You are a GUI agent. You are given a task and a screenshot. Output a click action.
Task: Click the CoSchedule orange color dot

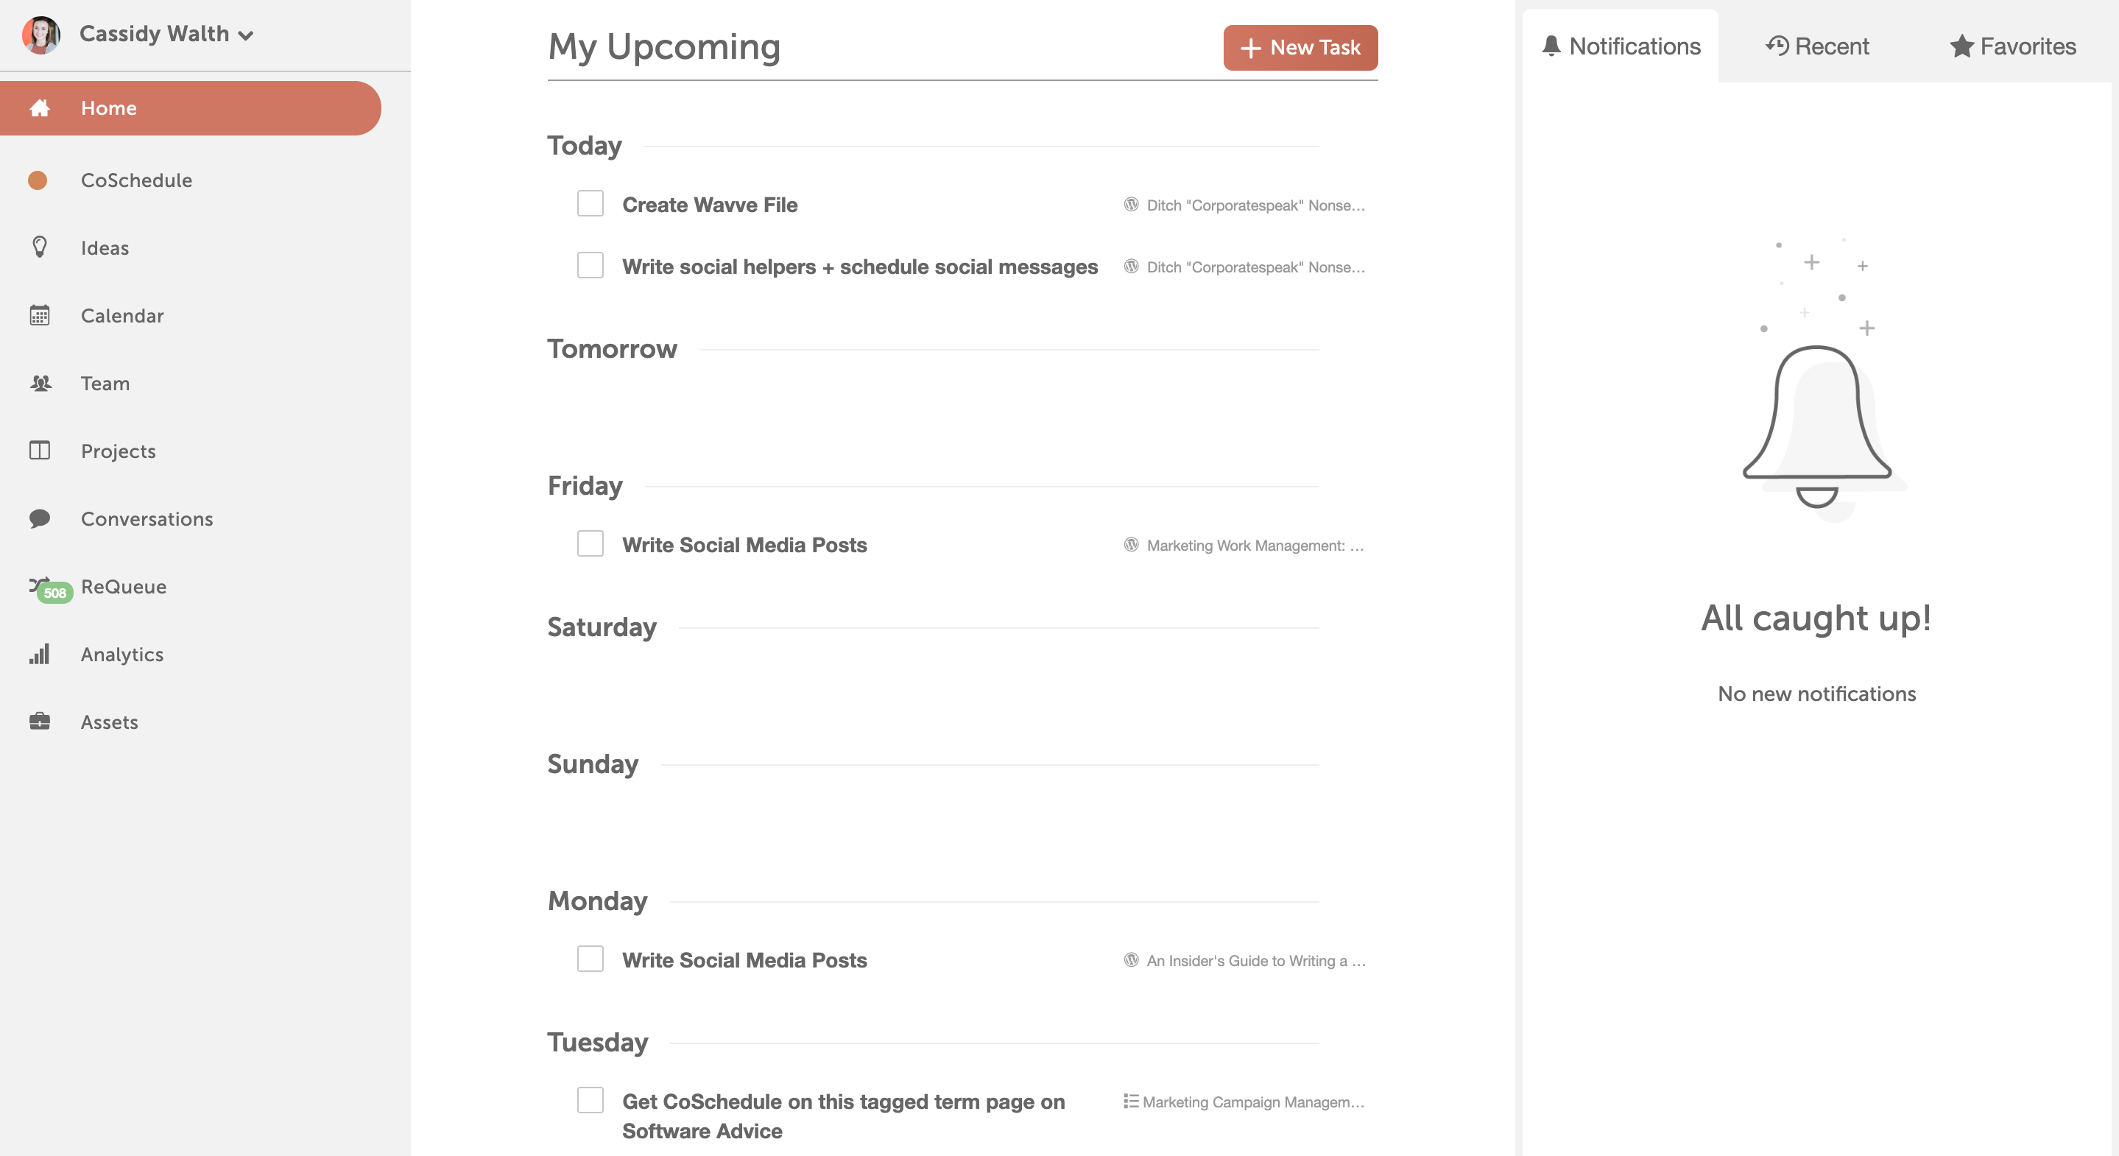pos(38,180)
